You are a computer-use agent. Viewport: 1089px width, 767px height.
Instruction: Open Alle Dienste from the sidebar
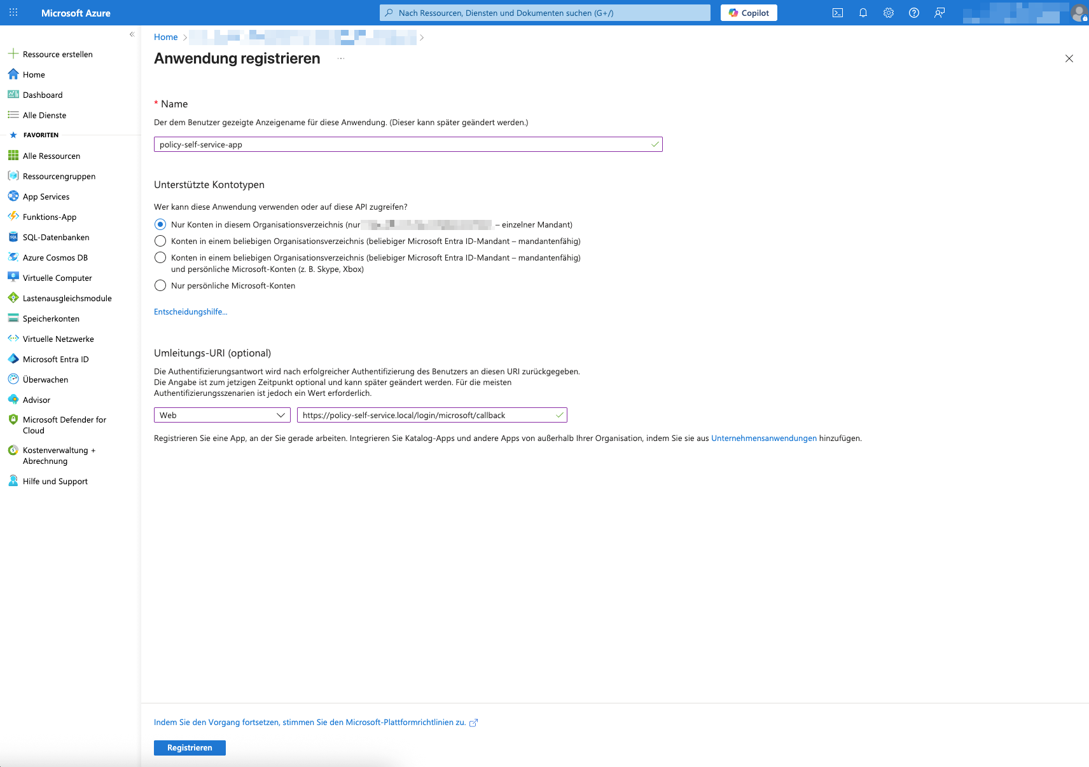tap(45, 115)
